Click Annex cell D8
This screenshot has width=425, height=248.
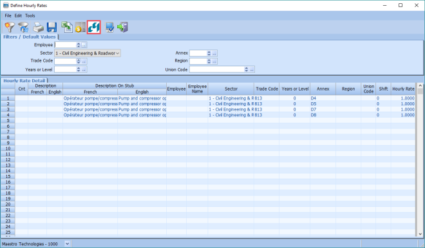tap(323, 115)
